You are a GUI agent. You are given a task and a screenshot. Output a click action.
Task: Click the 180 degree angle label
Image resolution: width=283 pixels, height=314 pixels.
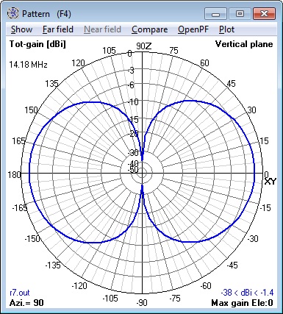[x=14, y=175]
